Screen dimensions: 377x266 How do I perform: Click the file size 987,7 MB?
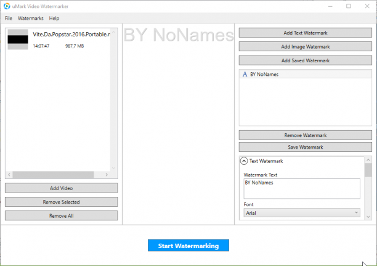[x=75, y=46]
